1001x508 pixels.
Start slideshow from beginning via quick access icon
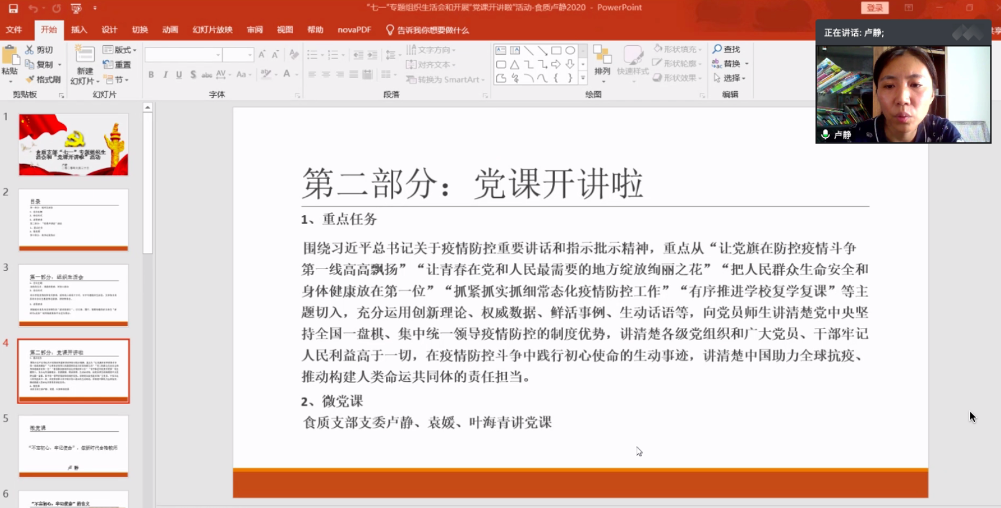[76, 8]
